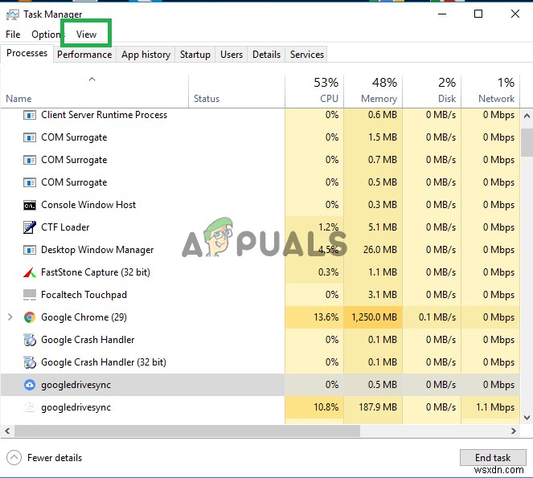Click the 4.5% CPU cell

tap(314, 250)
